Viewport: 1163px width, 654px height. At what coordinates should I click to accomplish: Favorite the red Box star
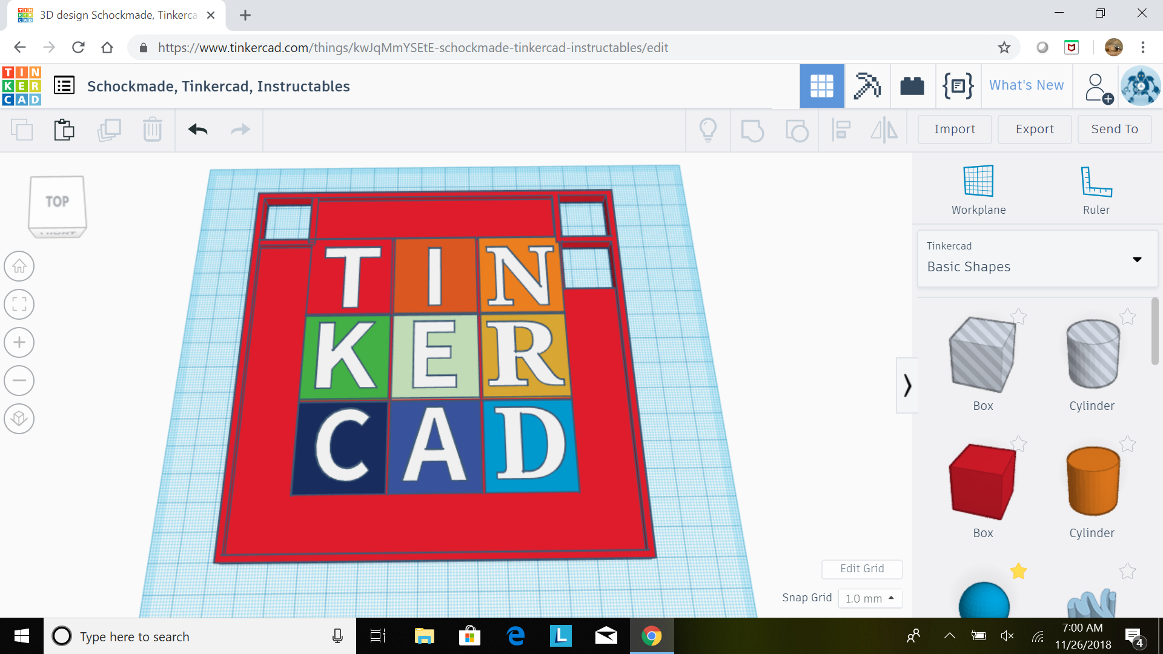[1019, 444]
